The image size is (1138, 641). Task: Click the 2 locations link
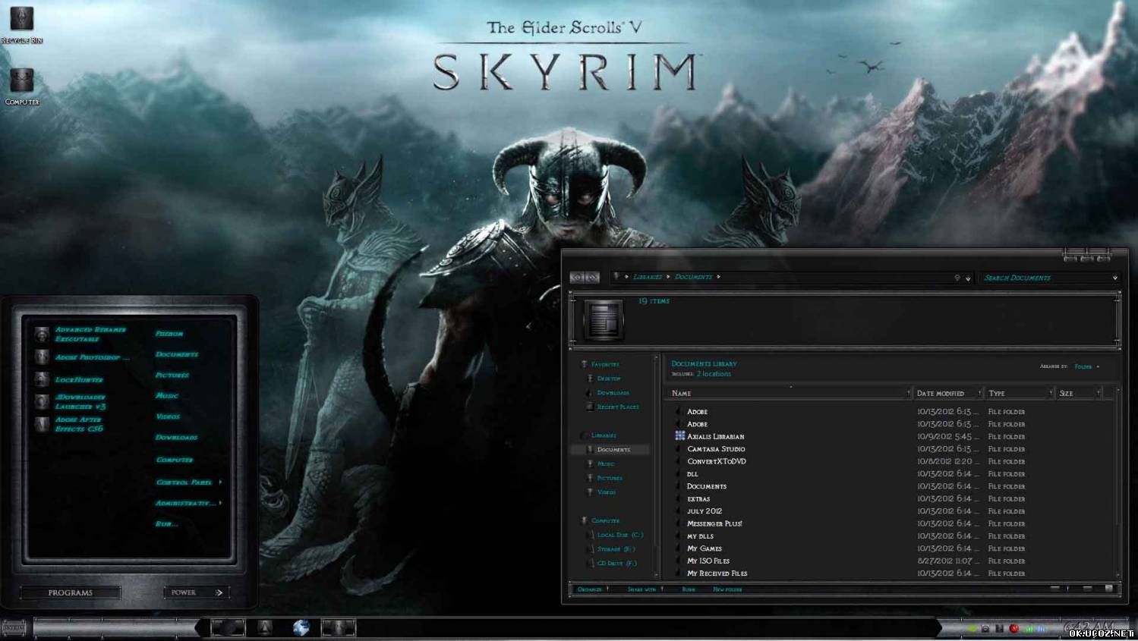click(714, 374)
